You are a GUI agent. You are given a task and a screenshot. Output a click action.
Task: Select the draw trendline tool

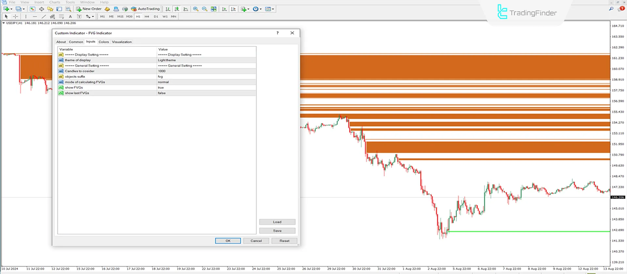pyautogui.click(x=44, y=16)
